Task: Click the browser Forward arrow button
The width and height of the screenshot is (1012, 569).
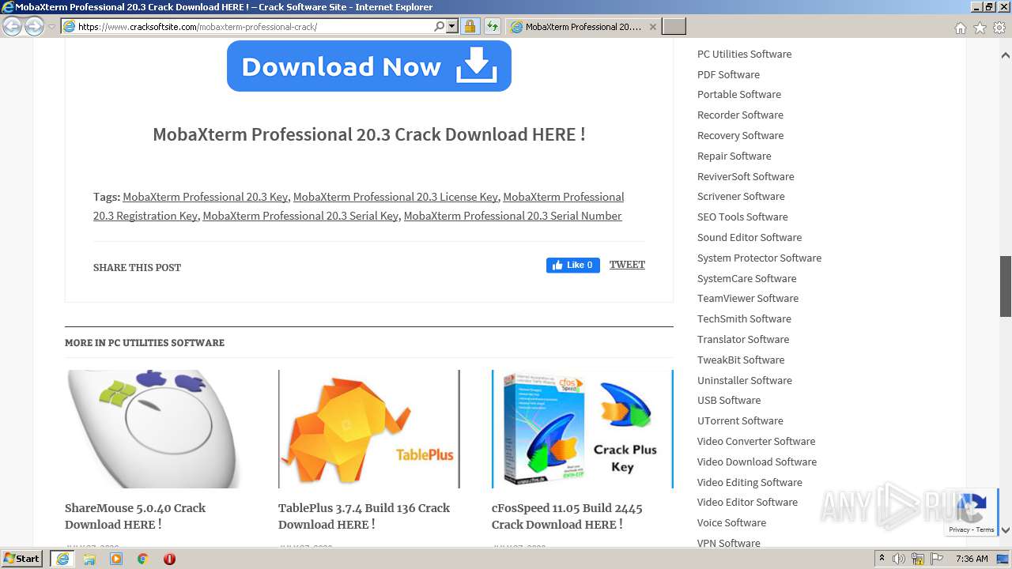Action: 34,27
